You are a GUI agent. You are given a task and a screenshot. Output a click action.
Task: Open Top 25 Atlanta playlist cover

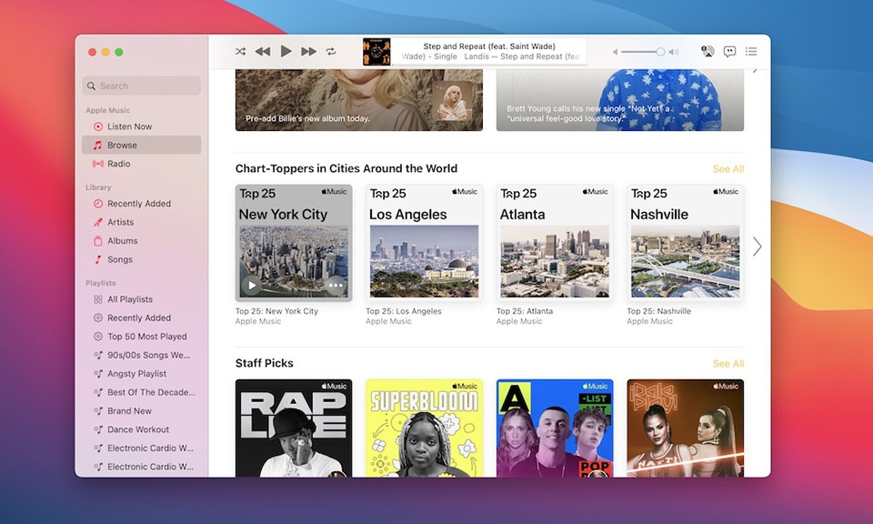click(555, 243)
